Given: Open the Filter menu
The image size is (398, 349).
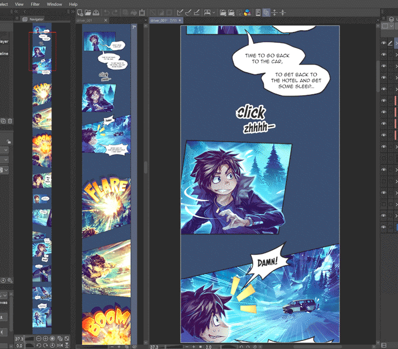Looking at the screenshot, I should point(35,4).
